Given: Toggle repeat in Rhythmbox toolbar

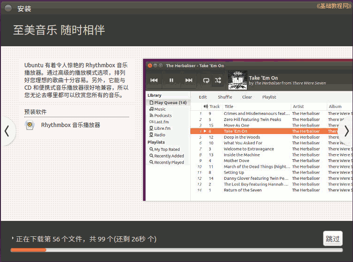Looking at the screenshot, I should (x=206, y=80).
